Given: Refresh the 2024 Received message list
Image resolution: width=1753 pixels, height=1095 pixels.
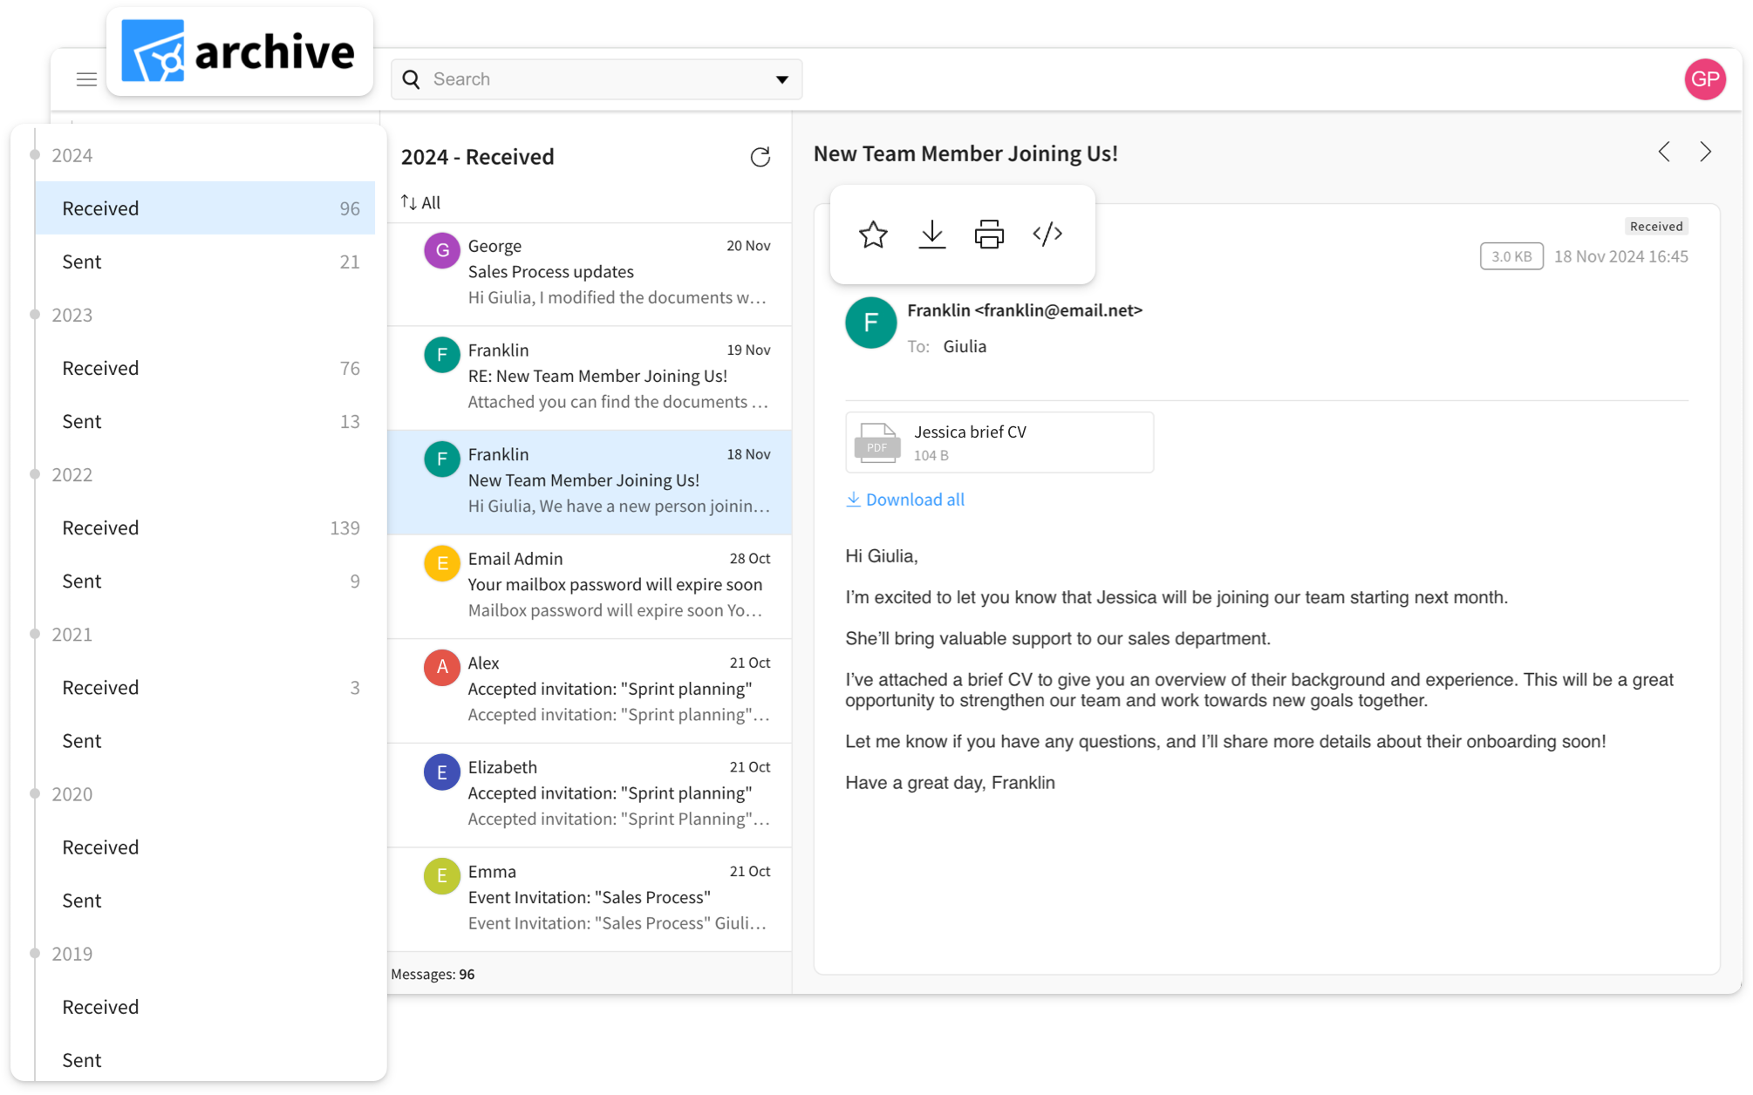Looking at the screenshot, I should [761, 157].
